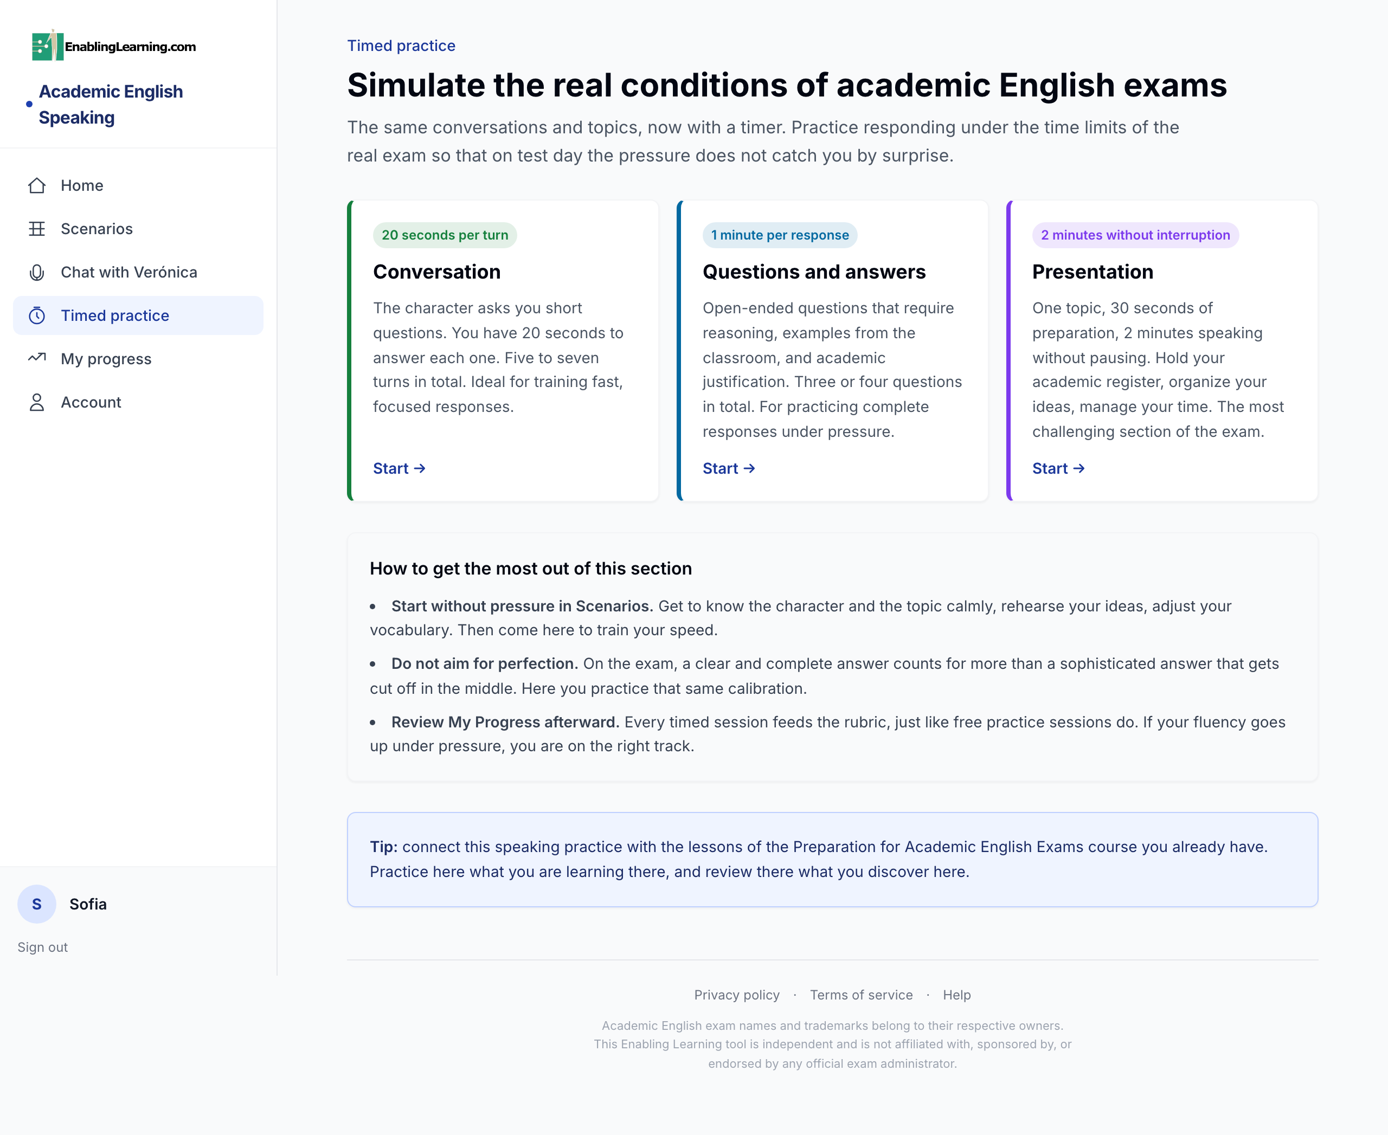1388x1135 pixels.
Task: Open the Help footer link
Action: pyautogui.click(x=956, y=995)
